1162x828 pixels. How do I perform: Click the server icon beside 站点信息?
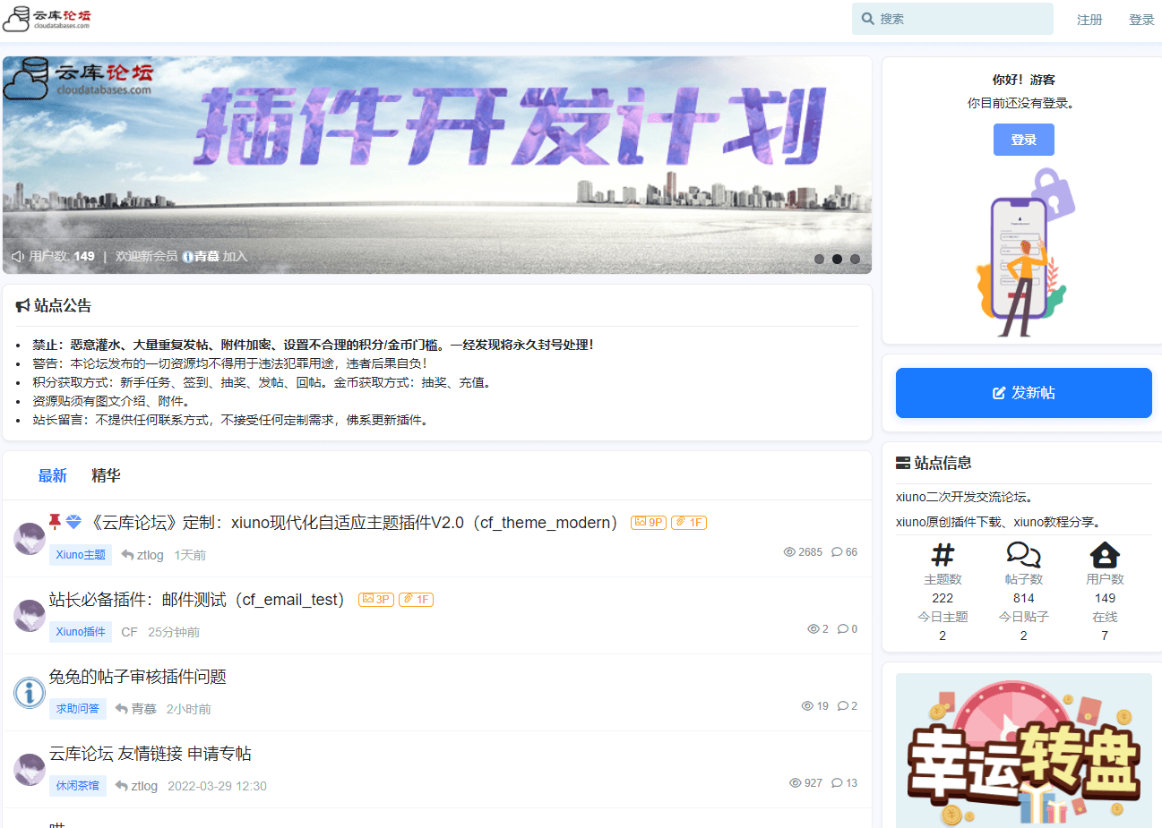click(903, 464)
